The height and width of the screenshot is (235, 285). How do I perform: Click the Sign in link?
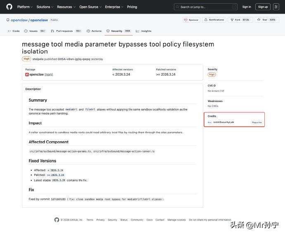click(247, 7)
